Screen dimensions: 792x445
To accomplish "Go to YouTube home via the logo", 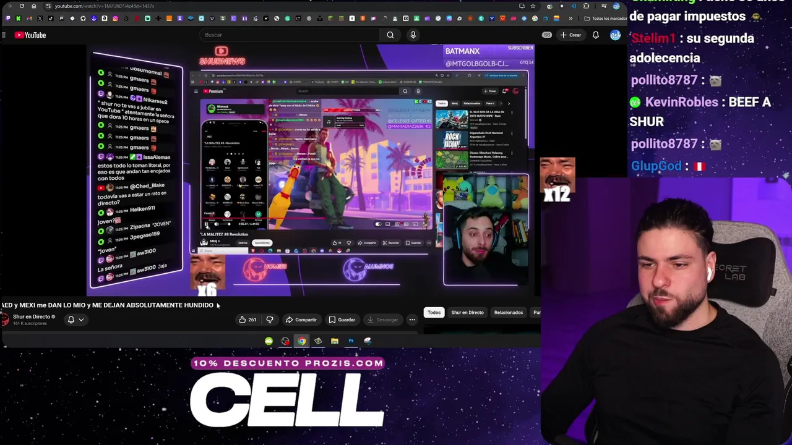I will (30, 35).
